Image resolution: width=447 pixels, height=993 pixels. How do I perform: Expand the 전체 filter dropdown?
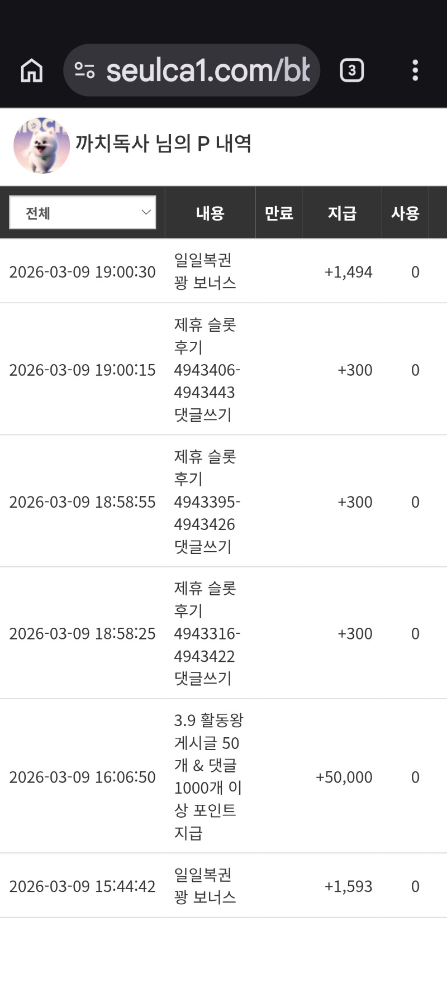coord(83,212)
